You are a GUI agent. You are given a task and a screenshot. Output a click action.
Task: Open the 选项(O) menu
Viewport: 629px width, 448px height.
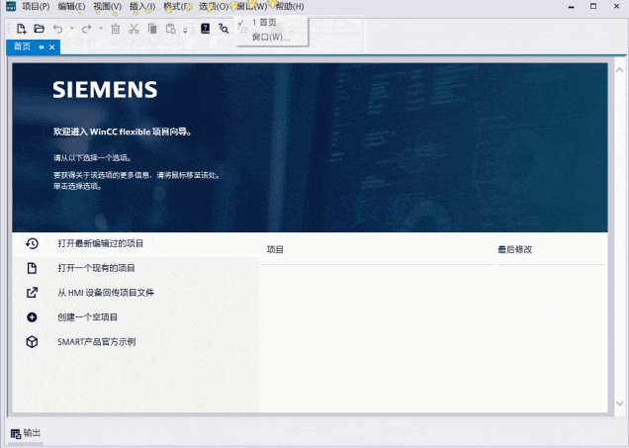[x=214, y=6]
